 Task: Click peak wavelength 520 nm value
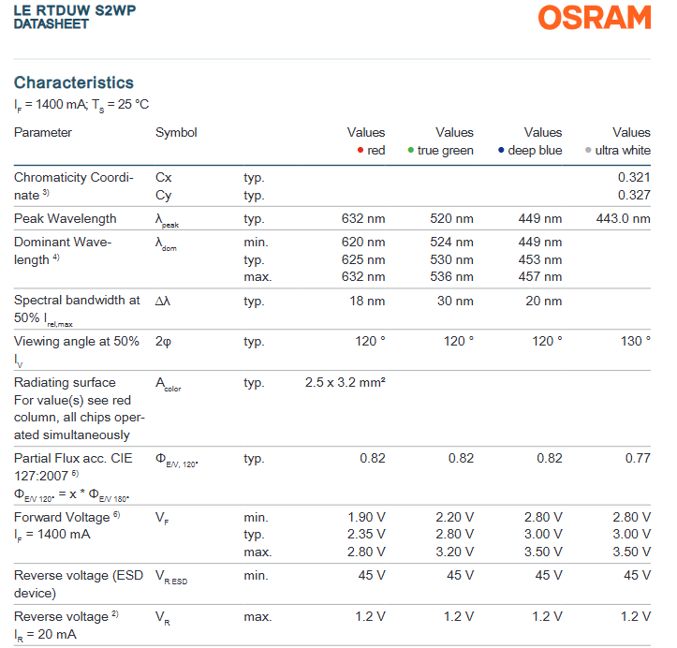(x=451, y=218)
